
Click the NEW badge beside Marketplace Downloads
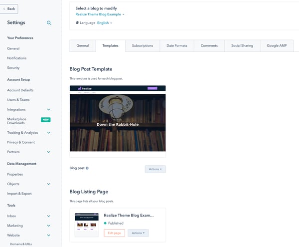[x=46, y=120]
